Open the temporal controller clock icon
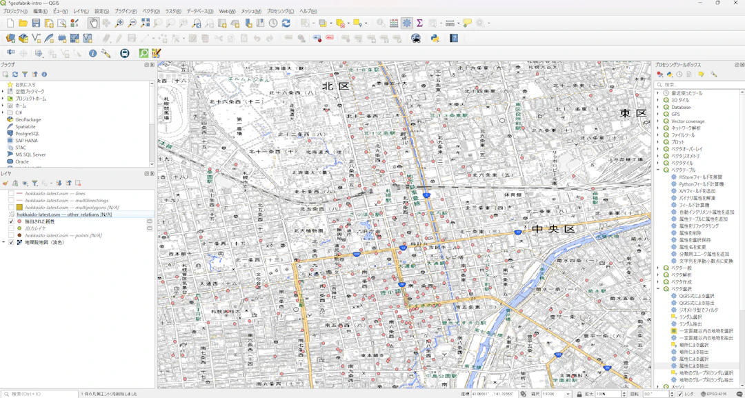The width and height of the screenshot is (745, 398). [x=272, y=23]
